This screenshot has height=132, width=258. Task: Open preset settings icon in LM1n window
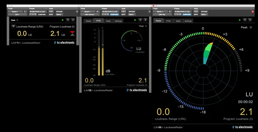(35, 14)
